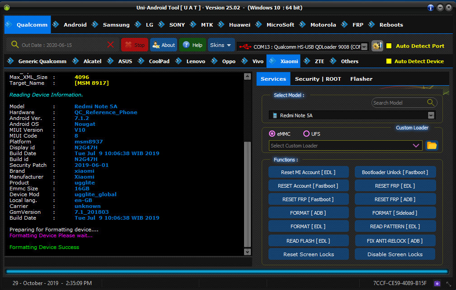Click serial text 7CCF-CE59-4089-B15F

click(x=400, y=283)
